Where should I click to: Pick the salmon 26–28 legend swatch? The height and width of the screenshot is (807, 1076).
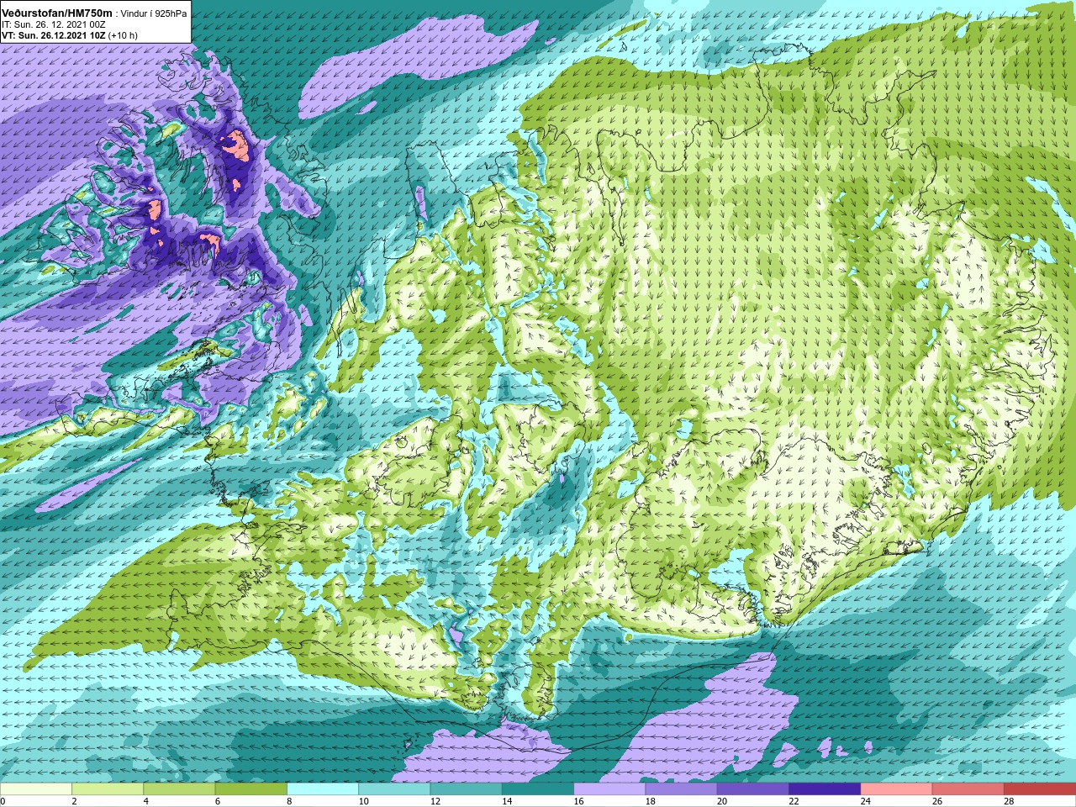(968, 789)
